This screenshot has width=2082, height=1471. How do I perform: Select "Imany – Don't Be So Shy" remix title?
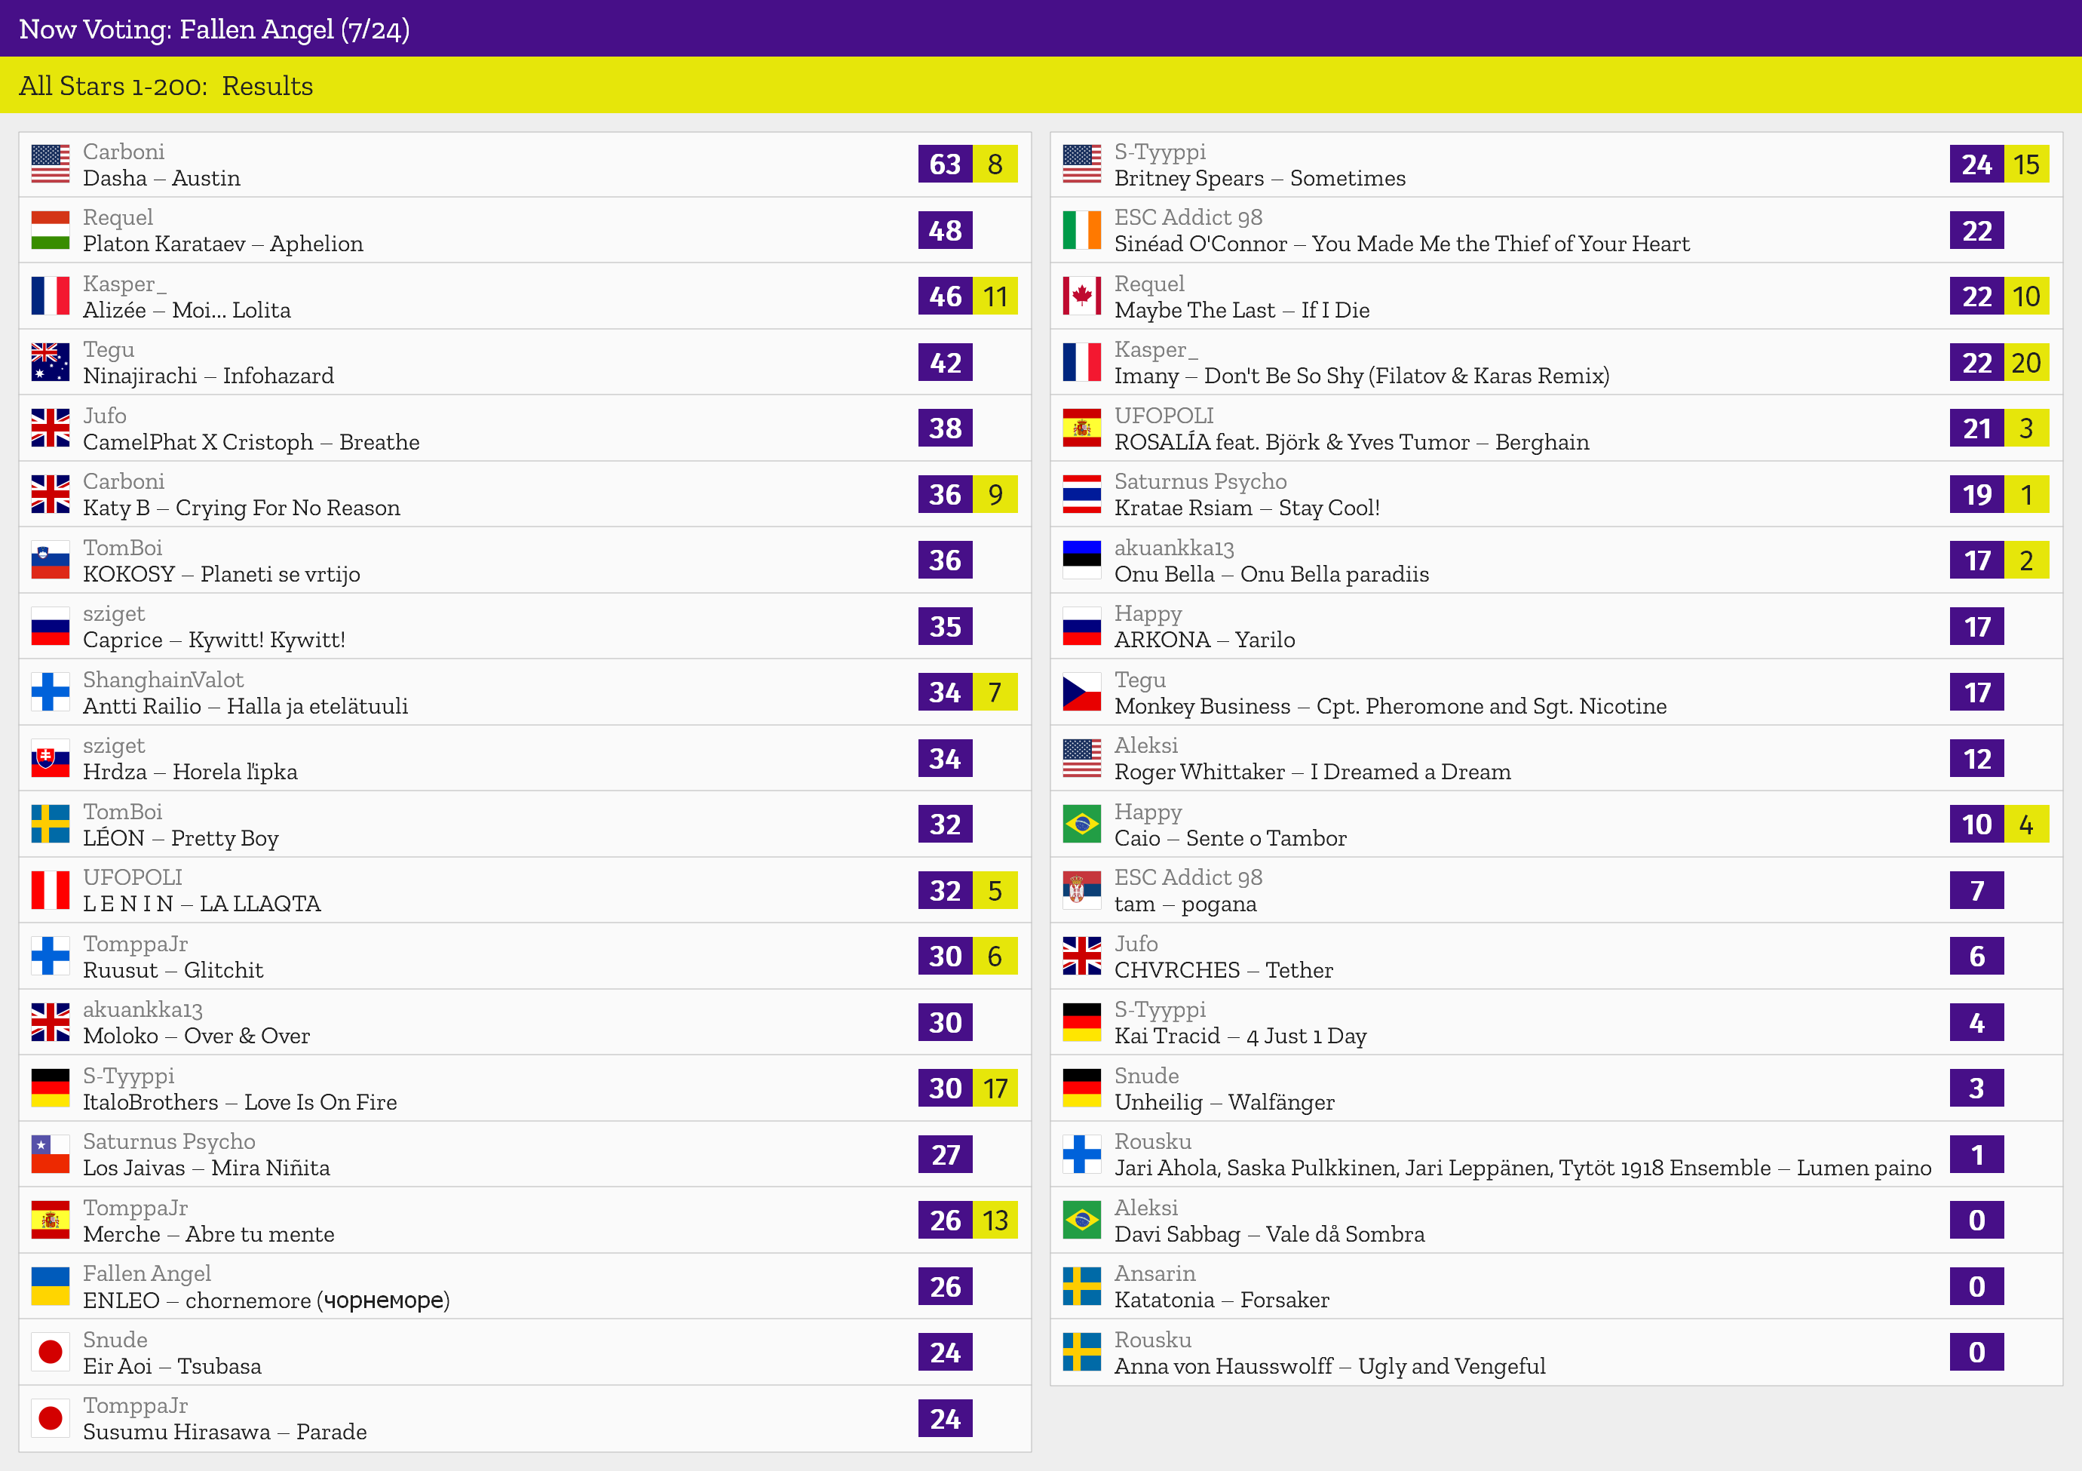[1362, 376]
